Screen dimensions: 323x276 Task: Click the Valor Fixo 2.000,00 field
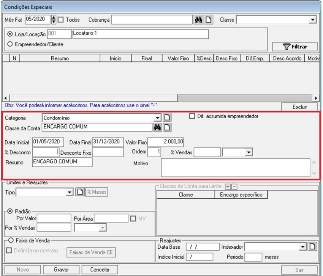[x=166, y=142]
